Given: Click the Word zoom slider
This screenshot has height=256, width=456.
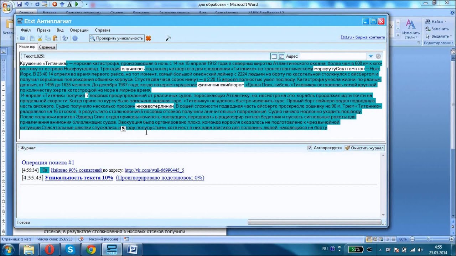Looking at the screenshot, I should (429, 239).
